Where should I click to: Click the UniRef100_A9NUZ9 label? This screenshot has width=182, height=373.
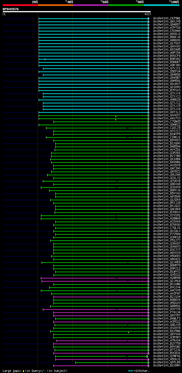167,100
